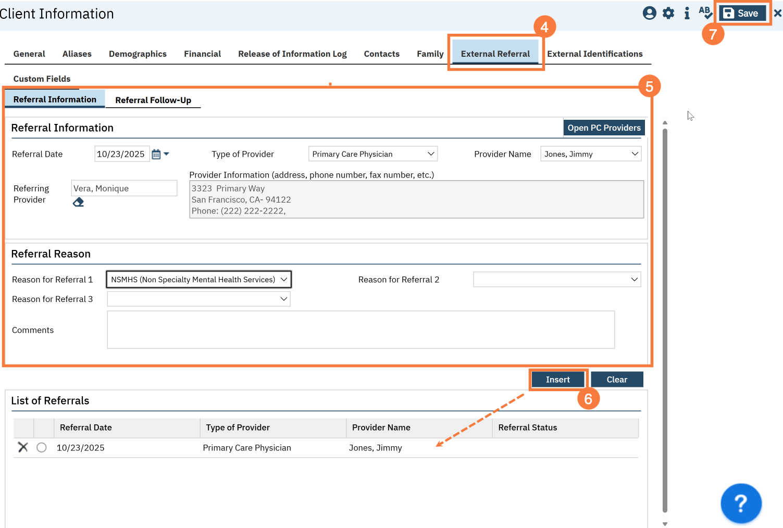Open the settings gear icon
The image size is (783, 528).
pos(668,13)
